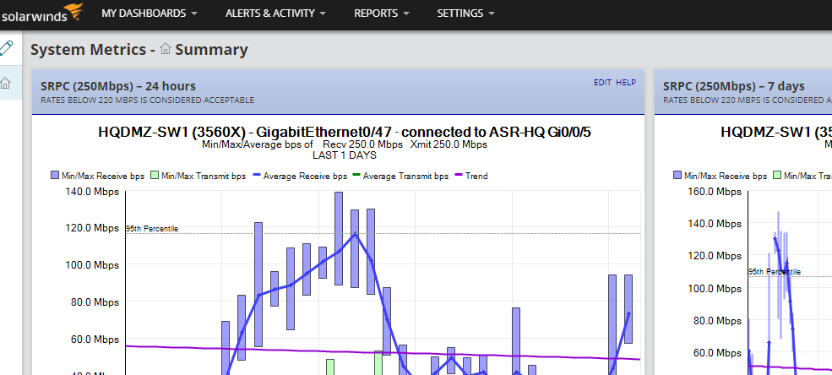Click the Average Transmit bps legend line

[x=356, y=176]
